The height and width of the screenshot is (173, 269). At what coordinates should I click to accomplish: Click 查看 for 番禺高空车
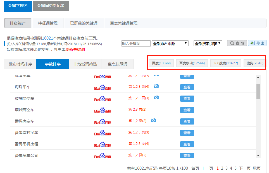coord(187,121)
